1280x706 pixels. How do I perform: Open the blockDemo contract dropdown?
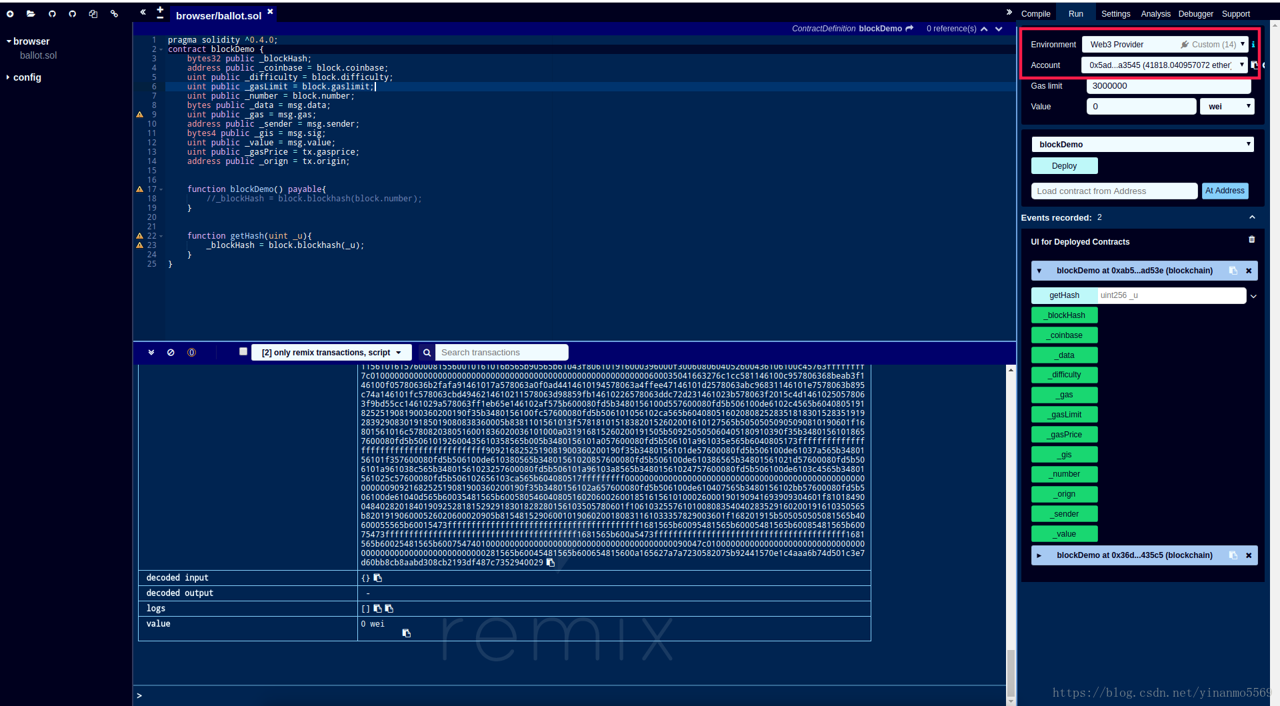(1143, 145)
